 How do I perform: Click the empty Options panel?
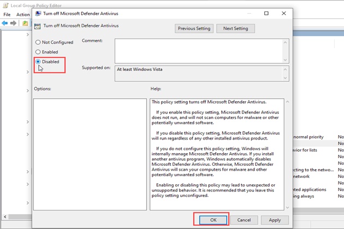90,154
